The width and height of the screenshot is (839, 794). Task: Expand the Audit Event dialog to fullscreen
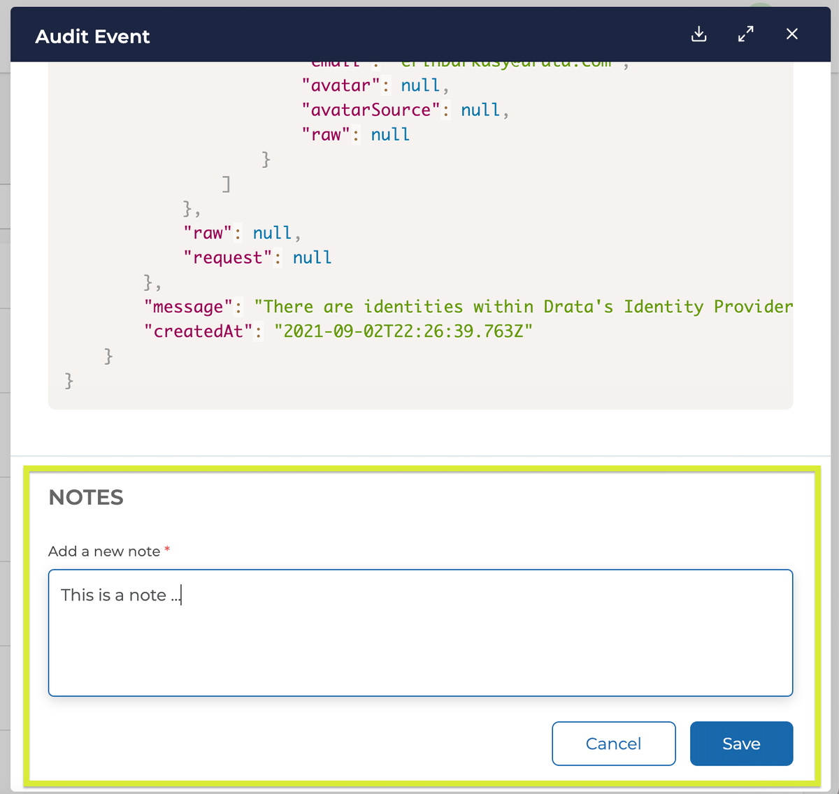[x=746, y=34]
